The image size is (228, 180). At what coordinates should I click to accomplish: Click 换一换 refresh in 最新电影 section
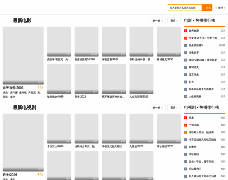(157, 20)
